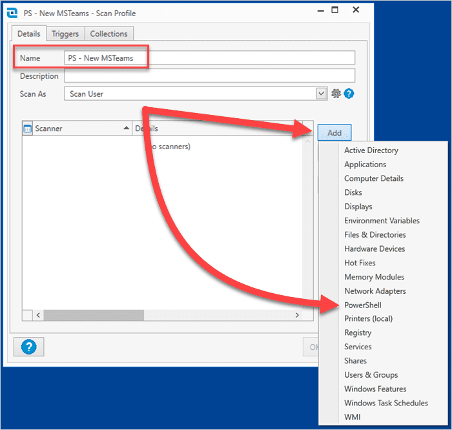Close the Scan Profile window
452x430 pixels.
point(356,10)
